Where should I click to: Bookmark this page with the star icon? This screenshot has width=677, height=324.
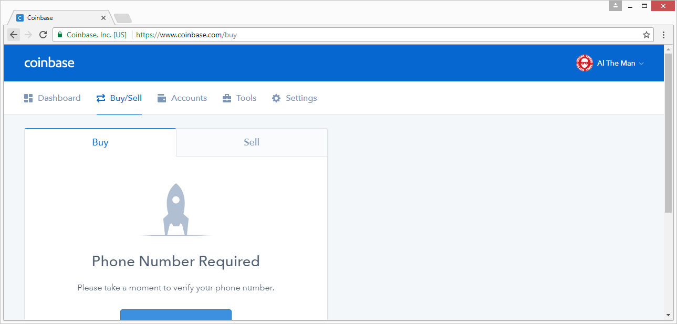(647, 35)
